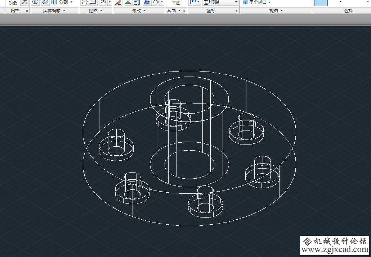This screenshot has width=371, height=257.
Task: Click the 分割 (split) tool button
Action: [59, 2]
